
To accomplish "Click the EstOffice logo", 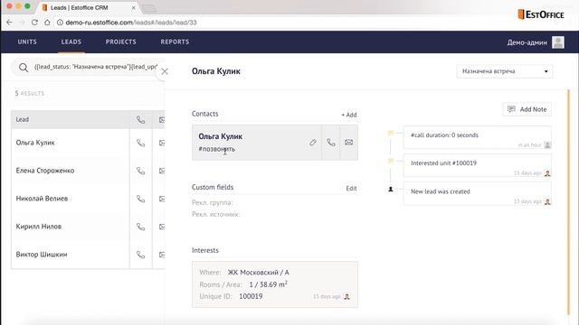I will click(x=541, y=14).
